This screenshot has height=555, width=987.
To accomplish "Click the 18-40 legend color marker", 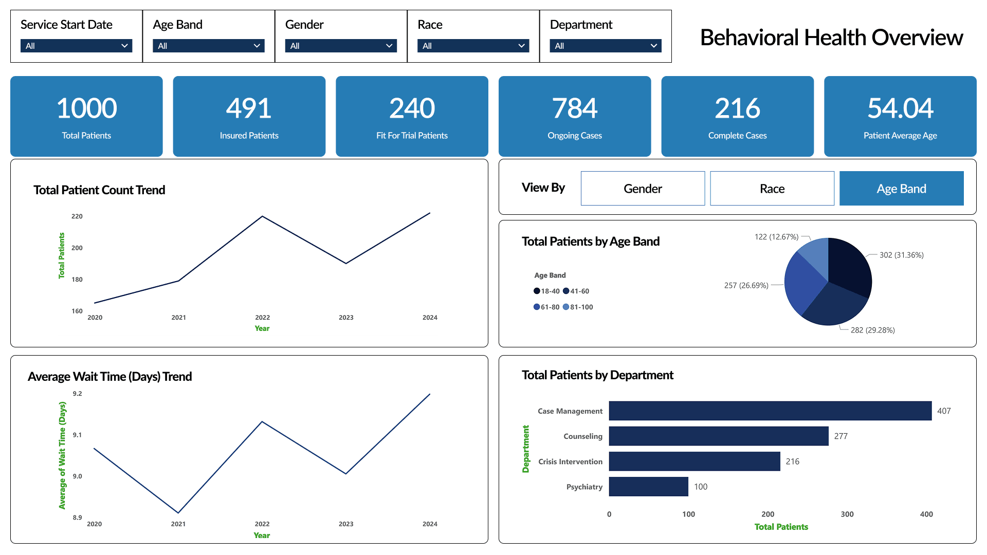I will [537, 291].
